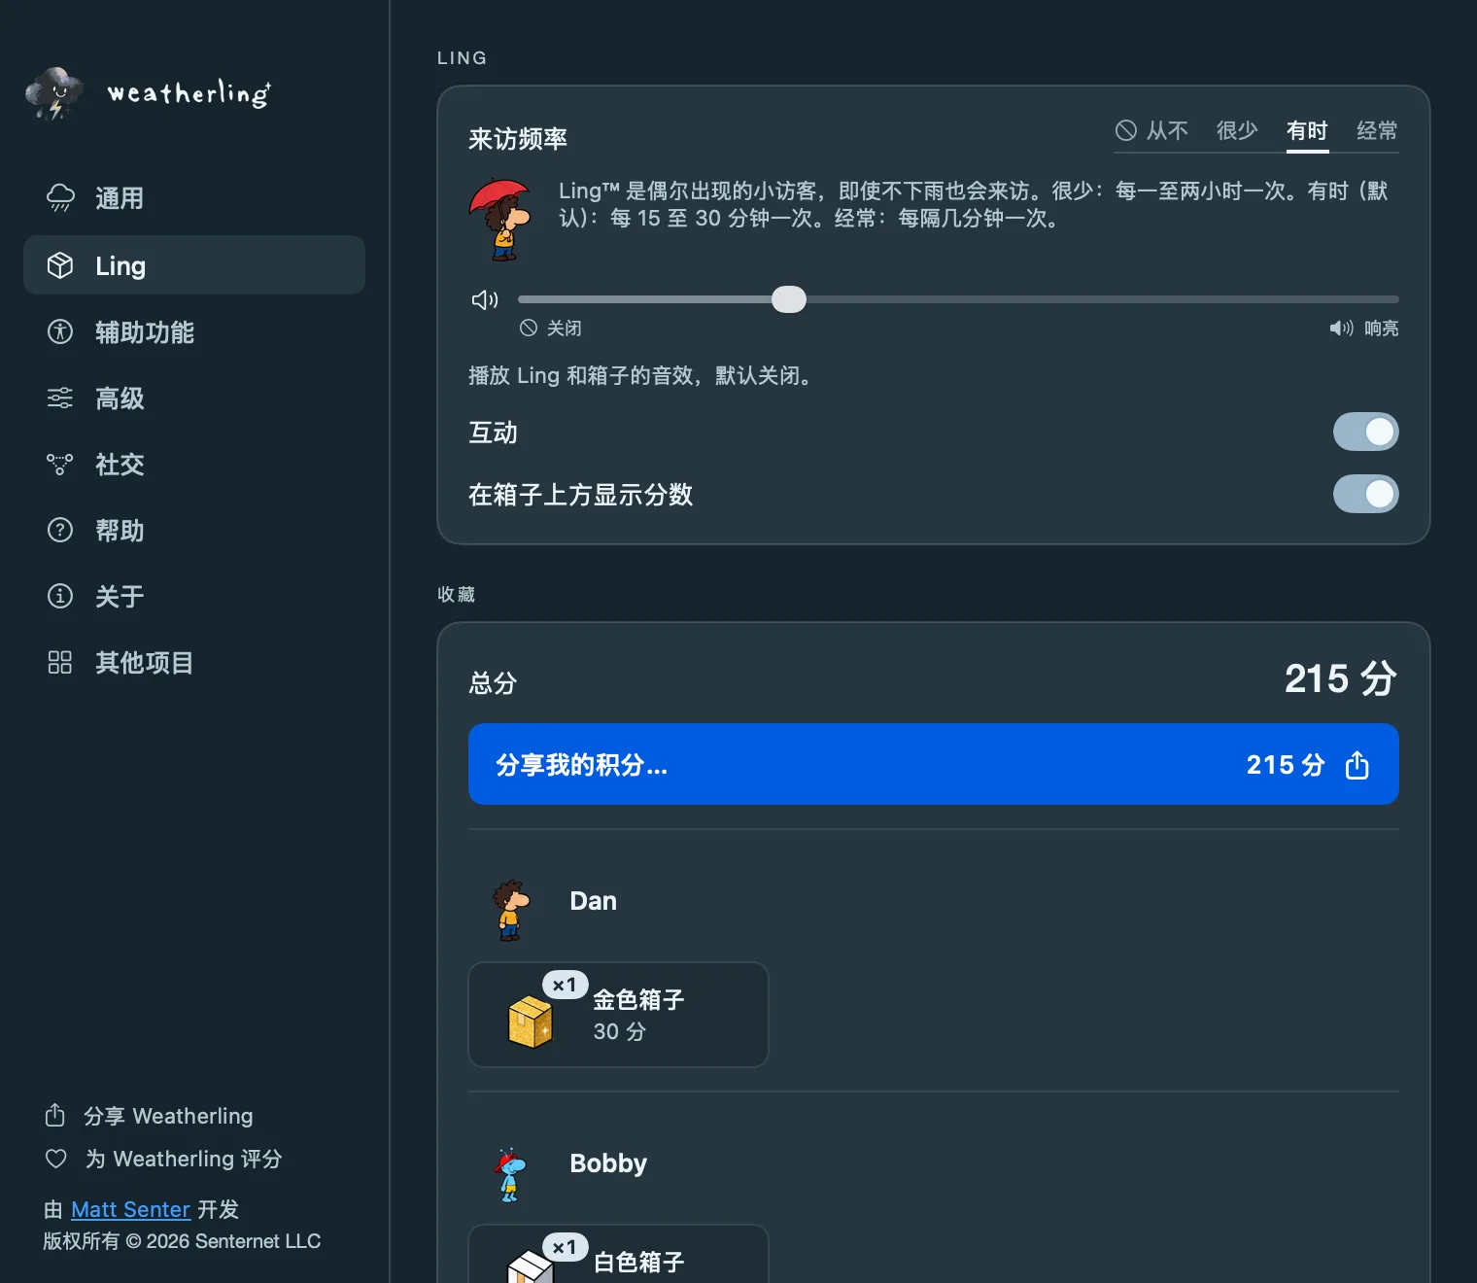Click the Ling umbrella character image

point(501,220)
